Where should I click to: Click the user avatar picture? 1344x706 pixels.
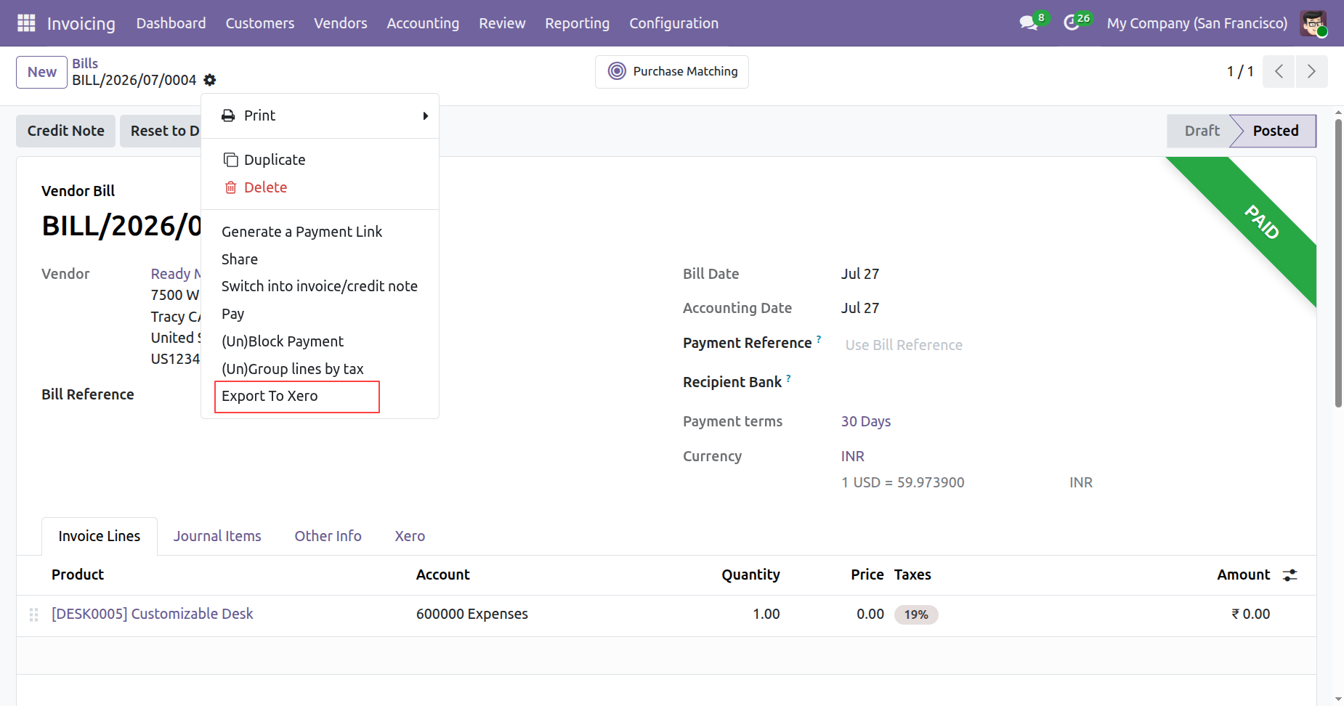click(1313, 23)
